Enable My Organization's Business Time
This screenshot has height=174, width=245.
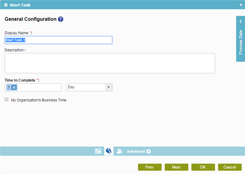[7, 99]
